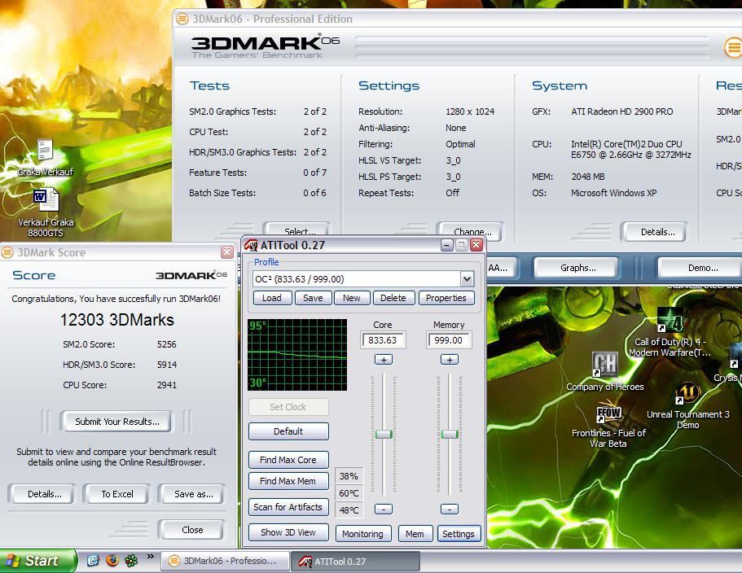This screenshot has width=742, height=573.
Task: Reset clocks with Default button
Action: click(x=288, y=431)
